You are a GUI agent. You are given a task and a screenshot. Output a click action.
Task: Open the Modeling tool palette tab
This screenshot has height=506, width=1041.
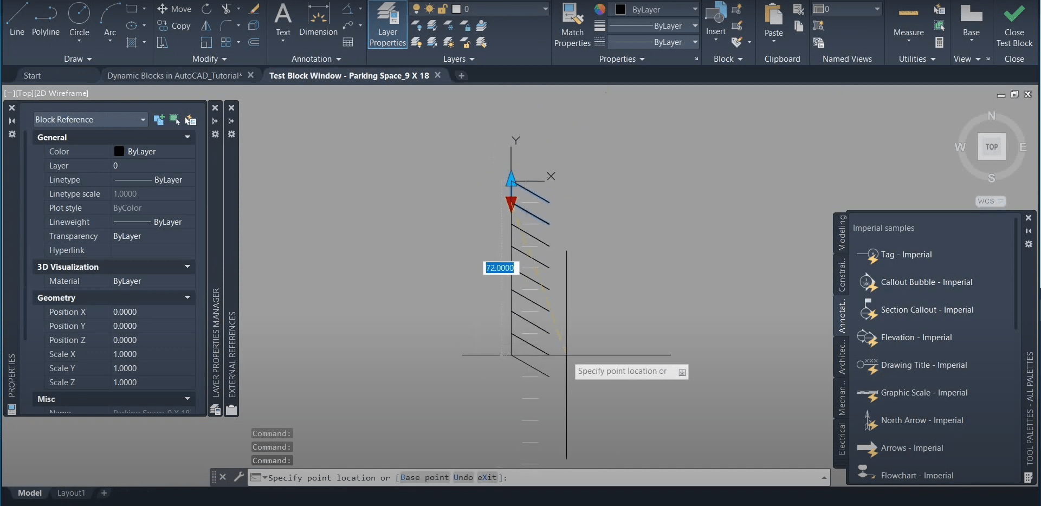(842, 233)
